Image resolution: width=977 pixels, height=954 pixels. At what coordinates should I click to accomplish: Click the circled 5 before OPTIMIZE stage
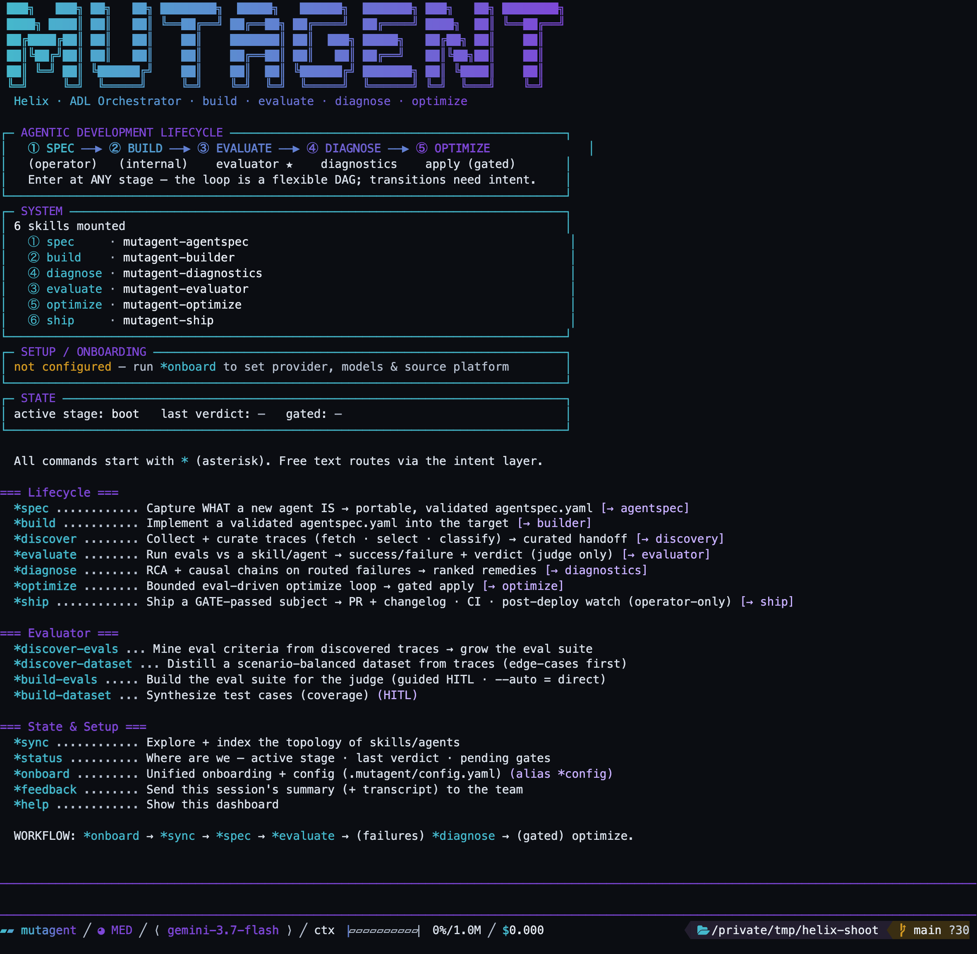point(422,148)
